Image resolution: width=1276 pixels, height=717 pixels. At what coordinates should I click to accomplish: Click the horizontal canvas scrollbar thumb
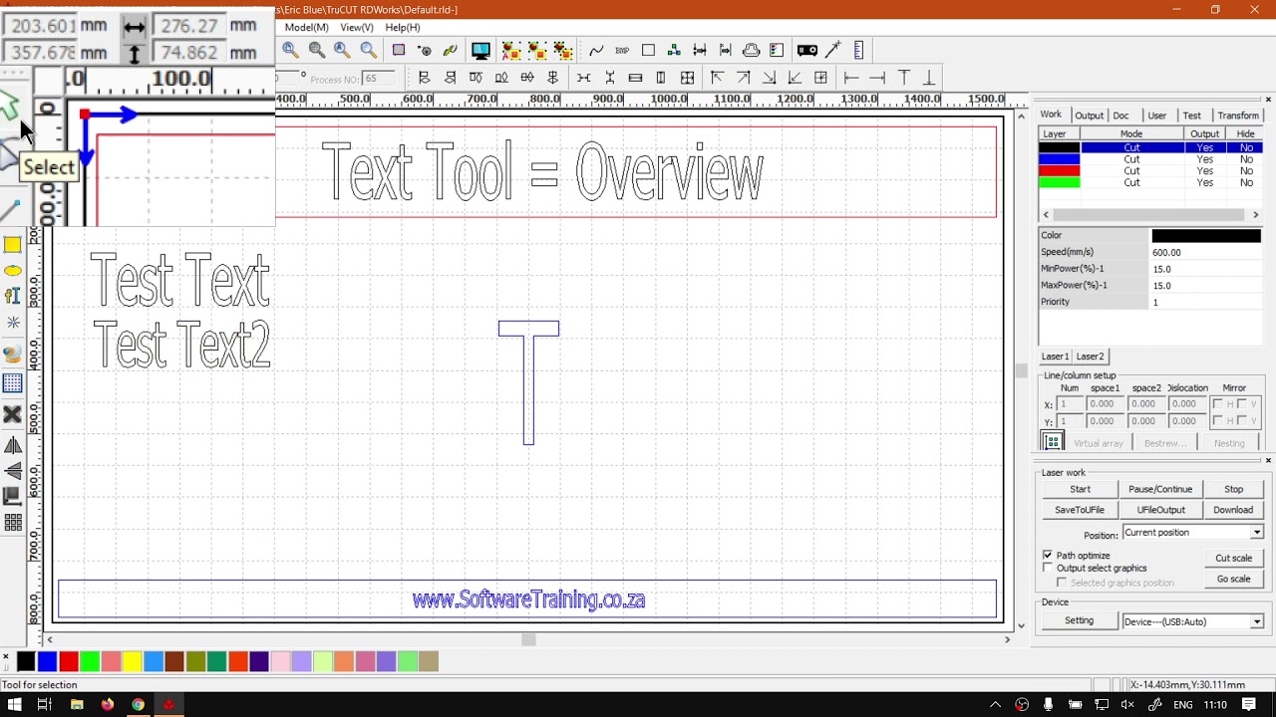528,639
